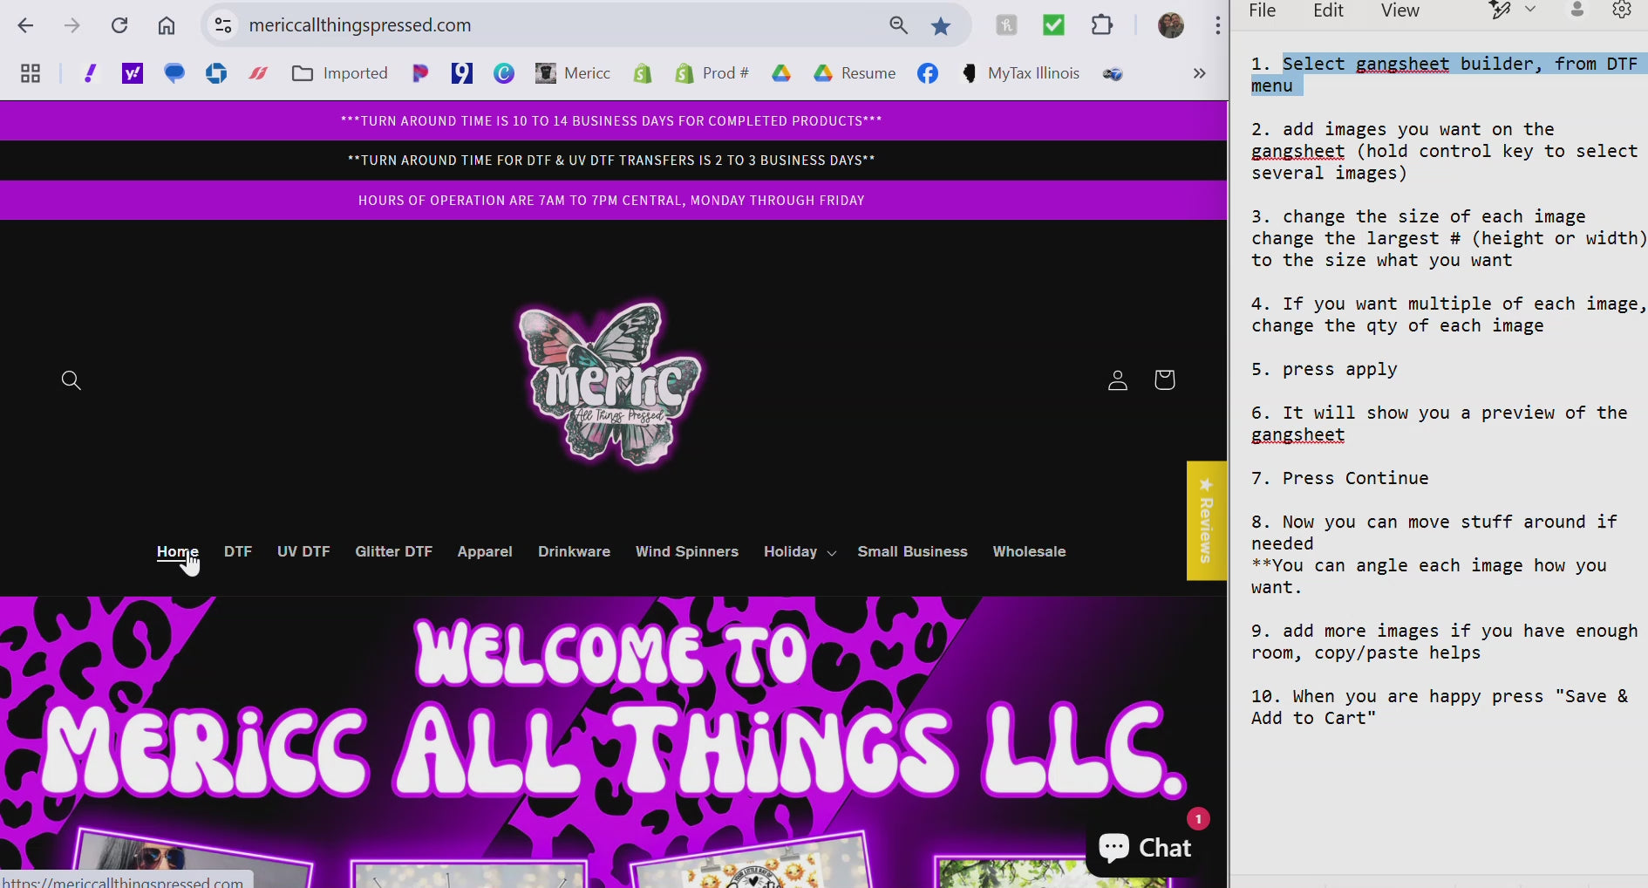Screen dimensions: 1648x888
Task: Open the Notepad View menu
Action: pos(1399,10)
